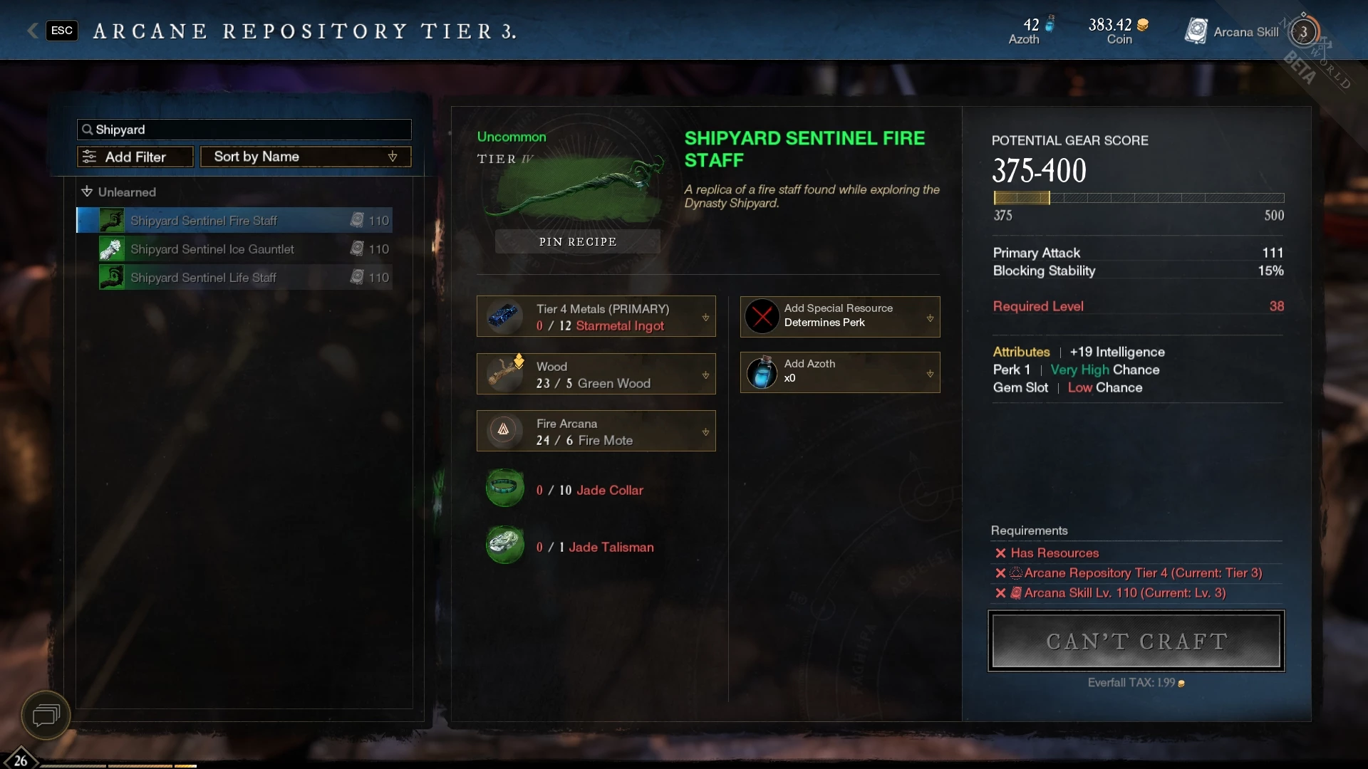Viewport: 1368px width, 769px height.
Task: Click the red X special resource icon
Action: [x=762, y=316]
